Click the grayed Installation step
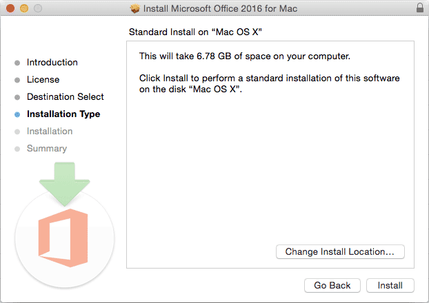 [50, 132]
